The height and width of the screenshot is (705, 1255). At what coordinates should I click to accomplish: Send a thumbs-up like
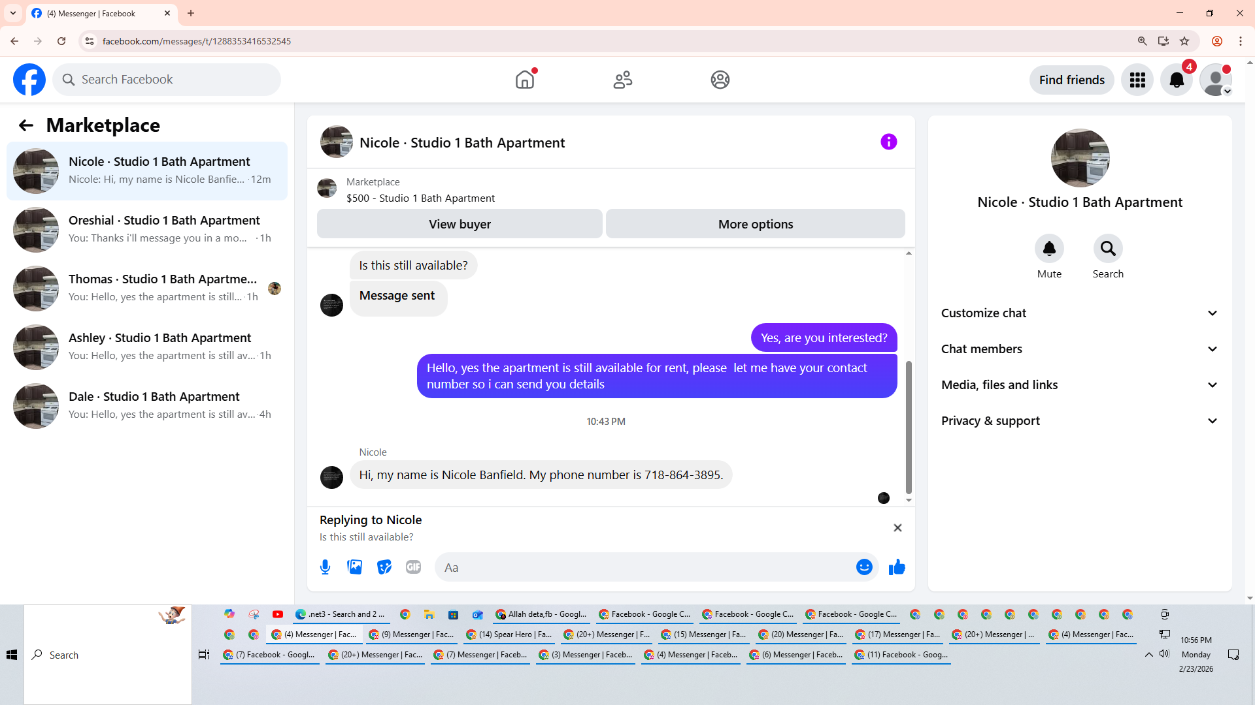[897, 567]
